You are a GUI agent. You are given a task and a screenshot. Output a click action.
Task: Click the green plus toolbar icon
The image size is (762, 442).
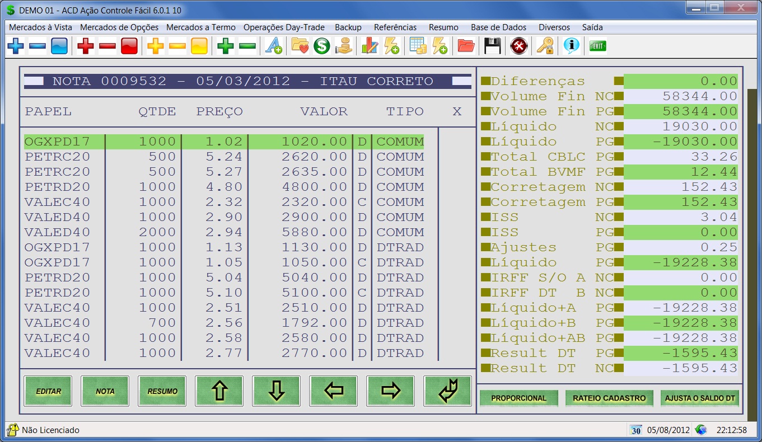(225, 46)
